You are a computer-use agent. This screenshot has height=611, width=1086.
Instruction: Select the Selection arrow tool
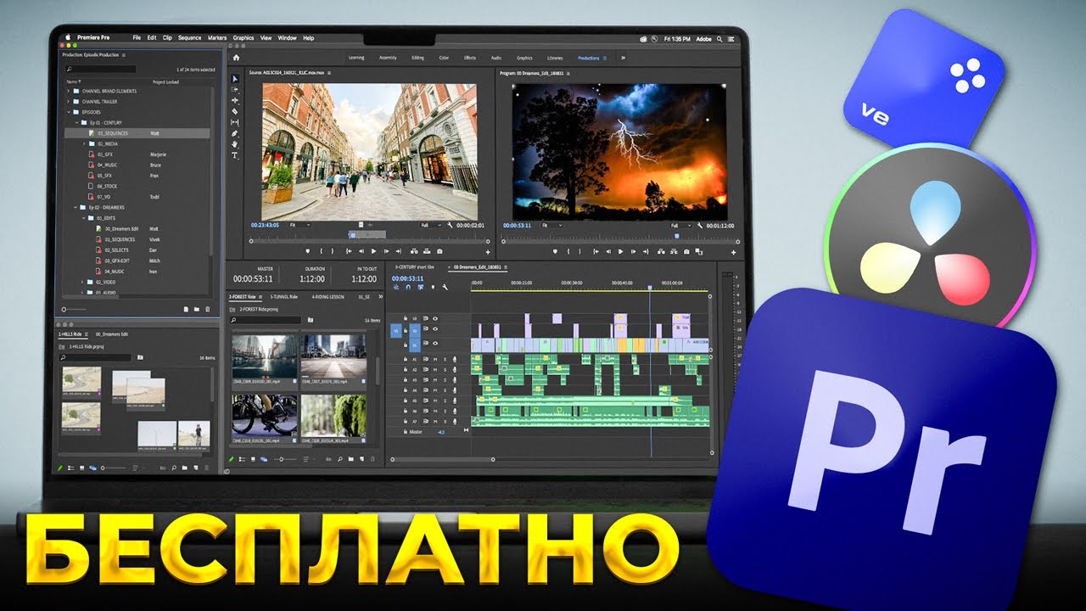click(235, 79)
